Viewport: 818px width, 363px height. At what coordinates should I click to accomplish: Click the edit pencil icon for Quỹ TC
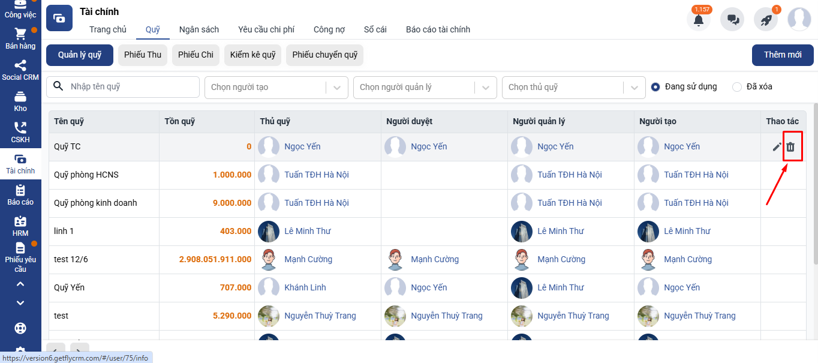tap(777, 147)
